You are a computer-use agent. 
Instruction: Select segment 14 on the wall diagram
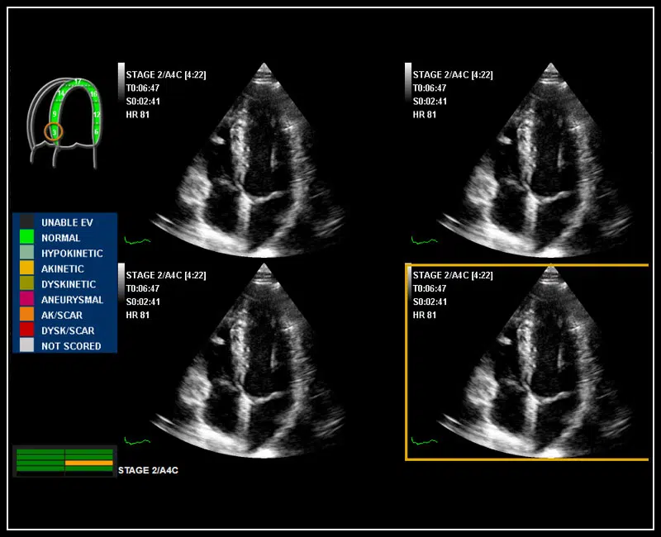[x=60, y=94]
